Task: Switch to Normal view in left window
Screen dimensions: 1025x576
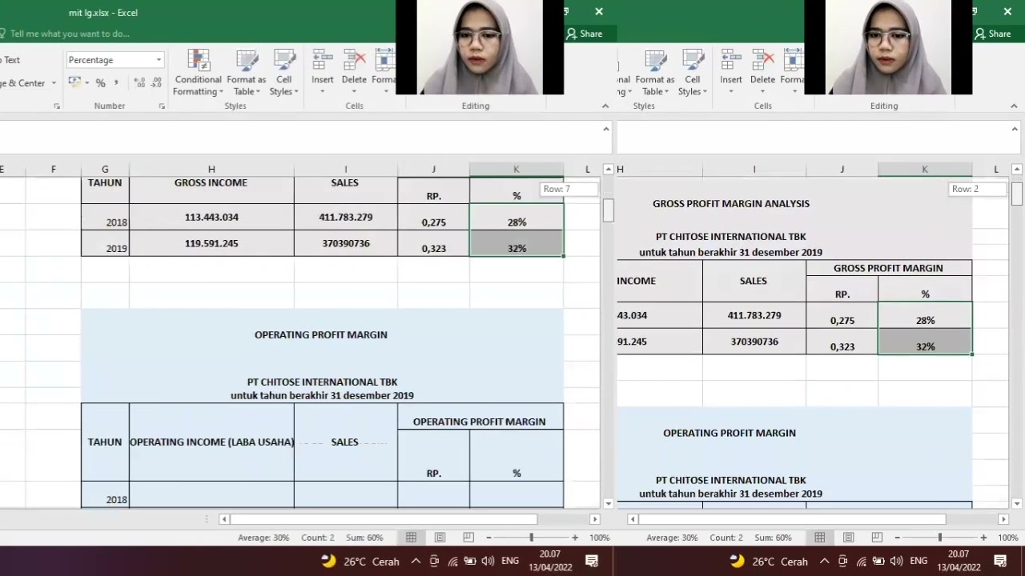Action: (411, 538)
